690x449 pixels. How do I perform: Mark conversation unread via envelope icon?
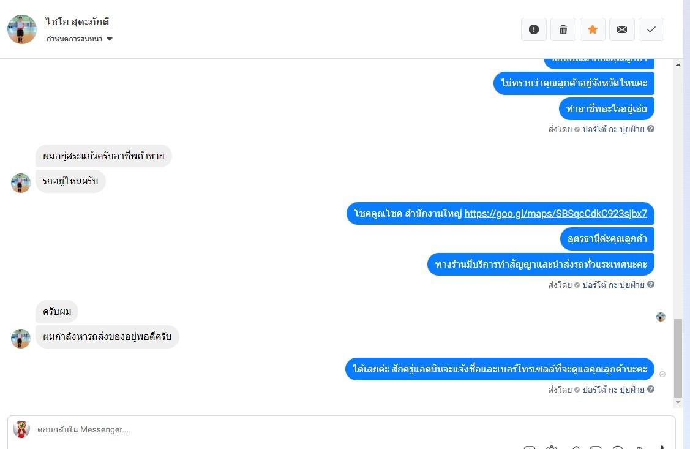(622, 29)
